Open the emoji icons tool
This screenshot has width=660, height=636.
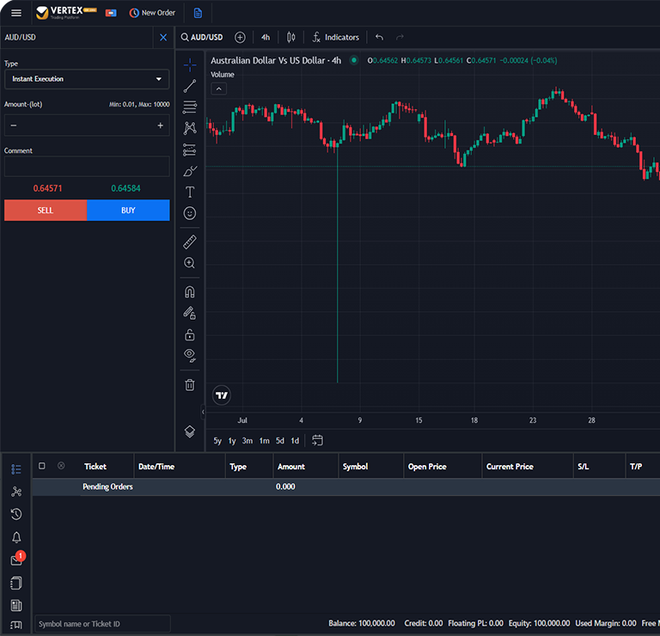(190, 213)
